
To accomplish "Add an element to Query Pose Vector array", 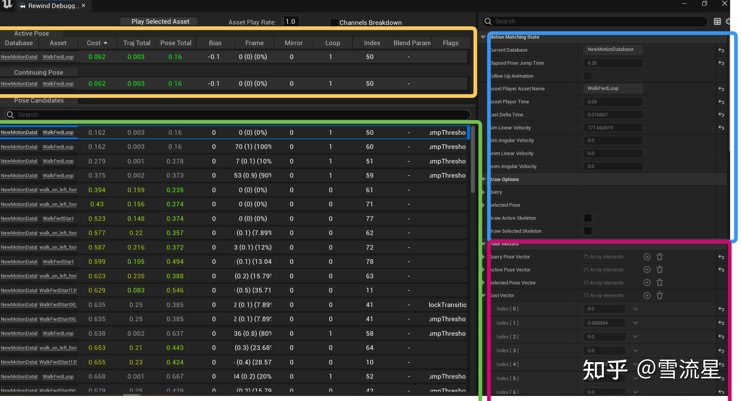I will (647, 257).
